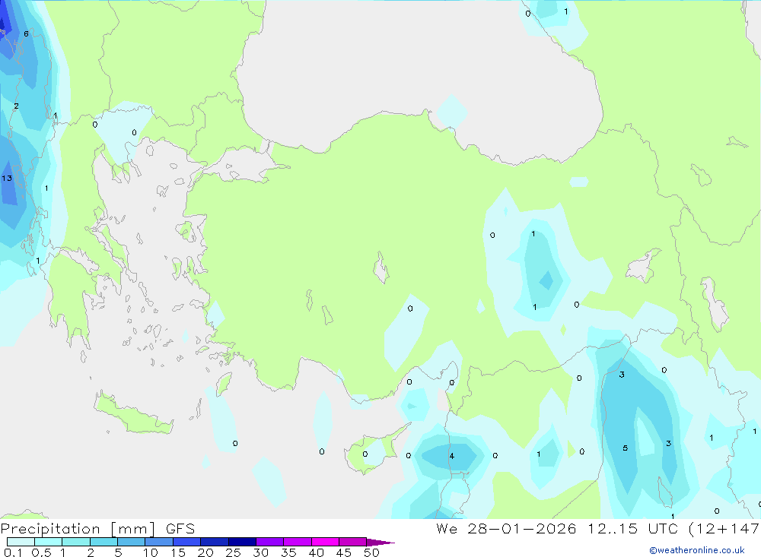The image size is (761, 557).
Task: Click the "40" legend scale label
Action: pyautogui.click(x=317, y=552)
